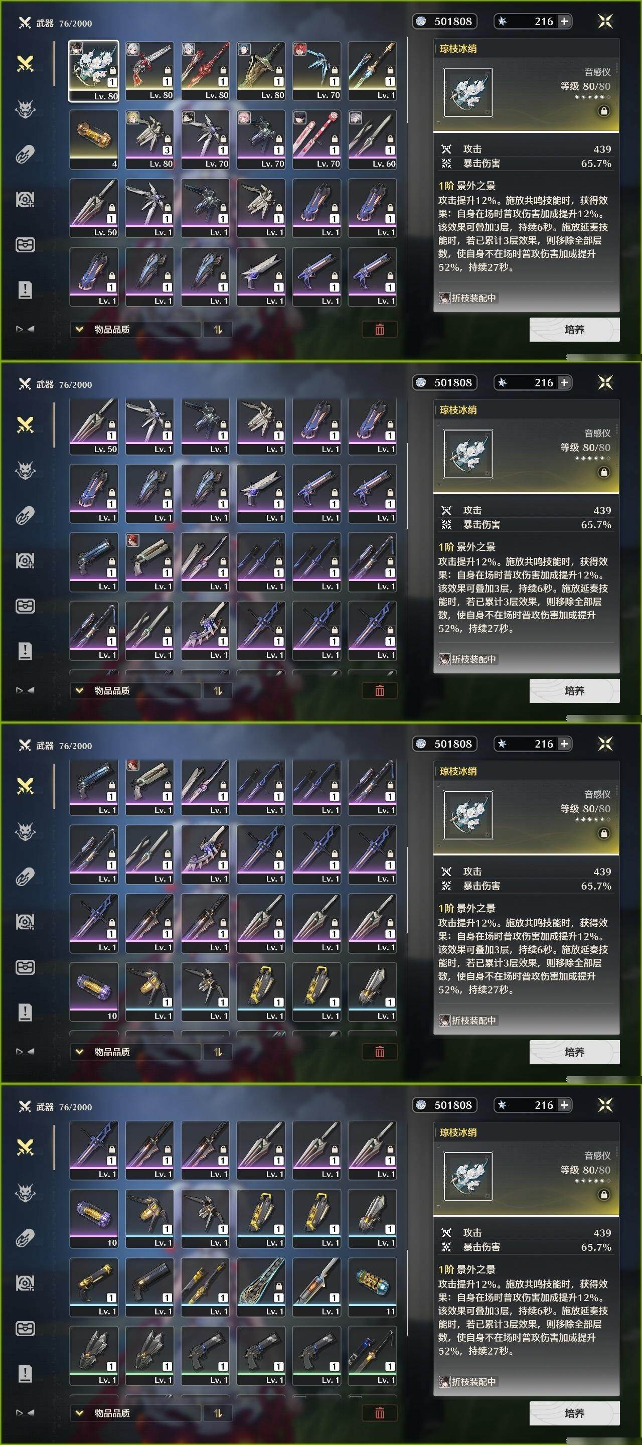The width and height of the screenshot is (642, 1445).
Task: Select the pink Lv. 70 sword weapon
Action: (x=317, y=139)
